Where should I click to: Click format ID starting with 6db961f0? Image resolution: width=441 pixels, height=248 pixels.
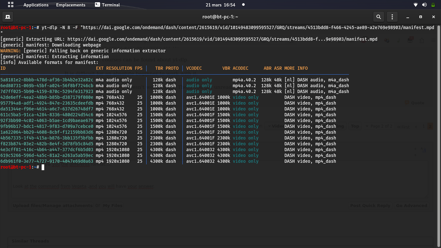[x=47, y=161]
